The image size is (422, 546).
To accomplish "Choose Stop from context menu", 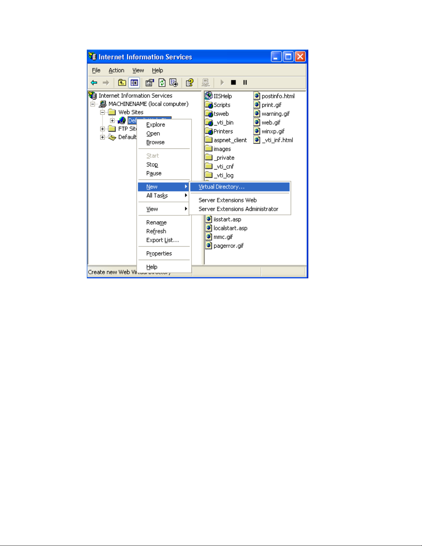I will (164, 165).
